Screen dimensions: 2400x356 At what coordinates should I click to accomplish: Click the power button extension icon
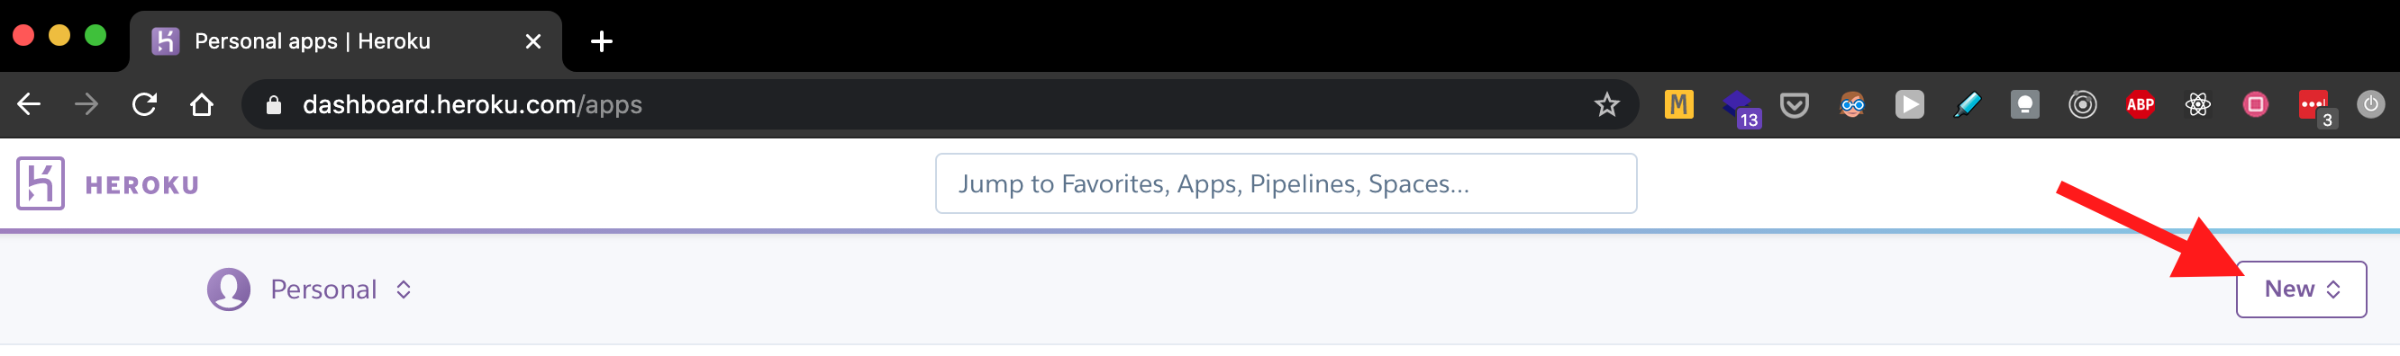(x=2370, y=104)
